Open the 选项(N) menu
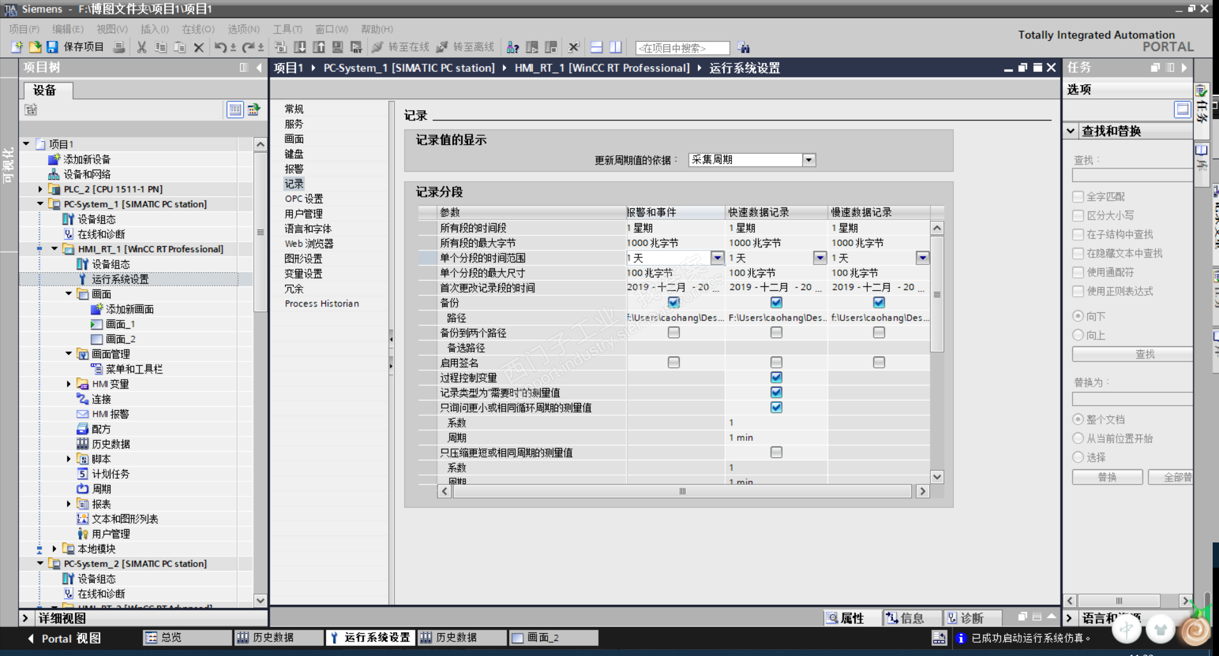 243,29
